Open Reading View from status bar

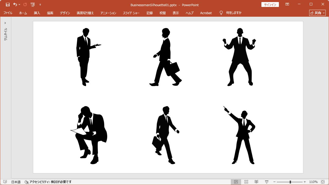click(x=256, y=182)
